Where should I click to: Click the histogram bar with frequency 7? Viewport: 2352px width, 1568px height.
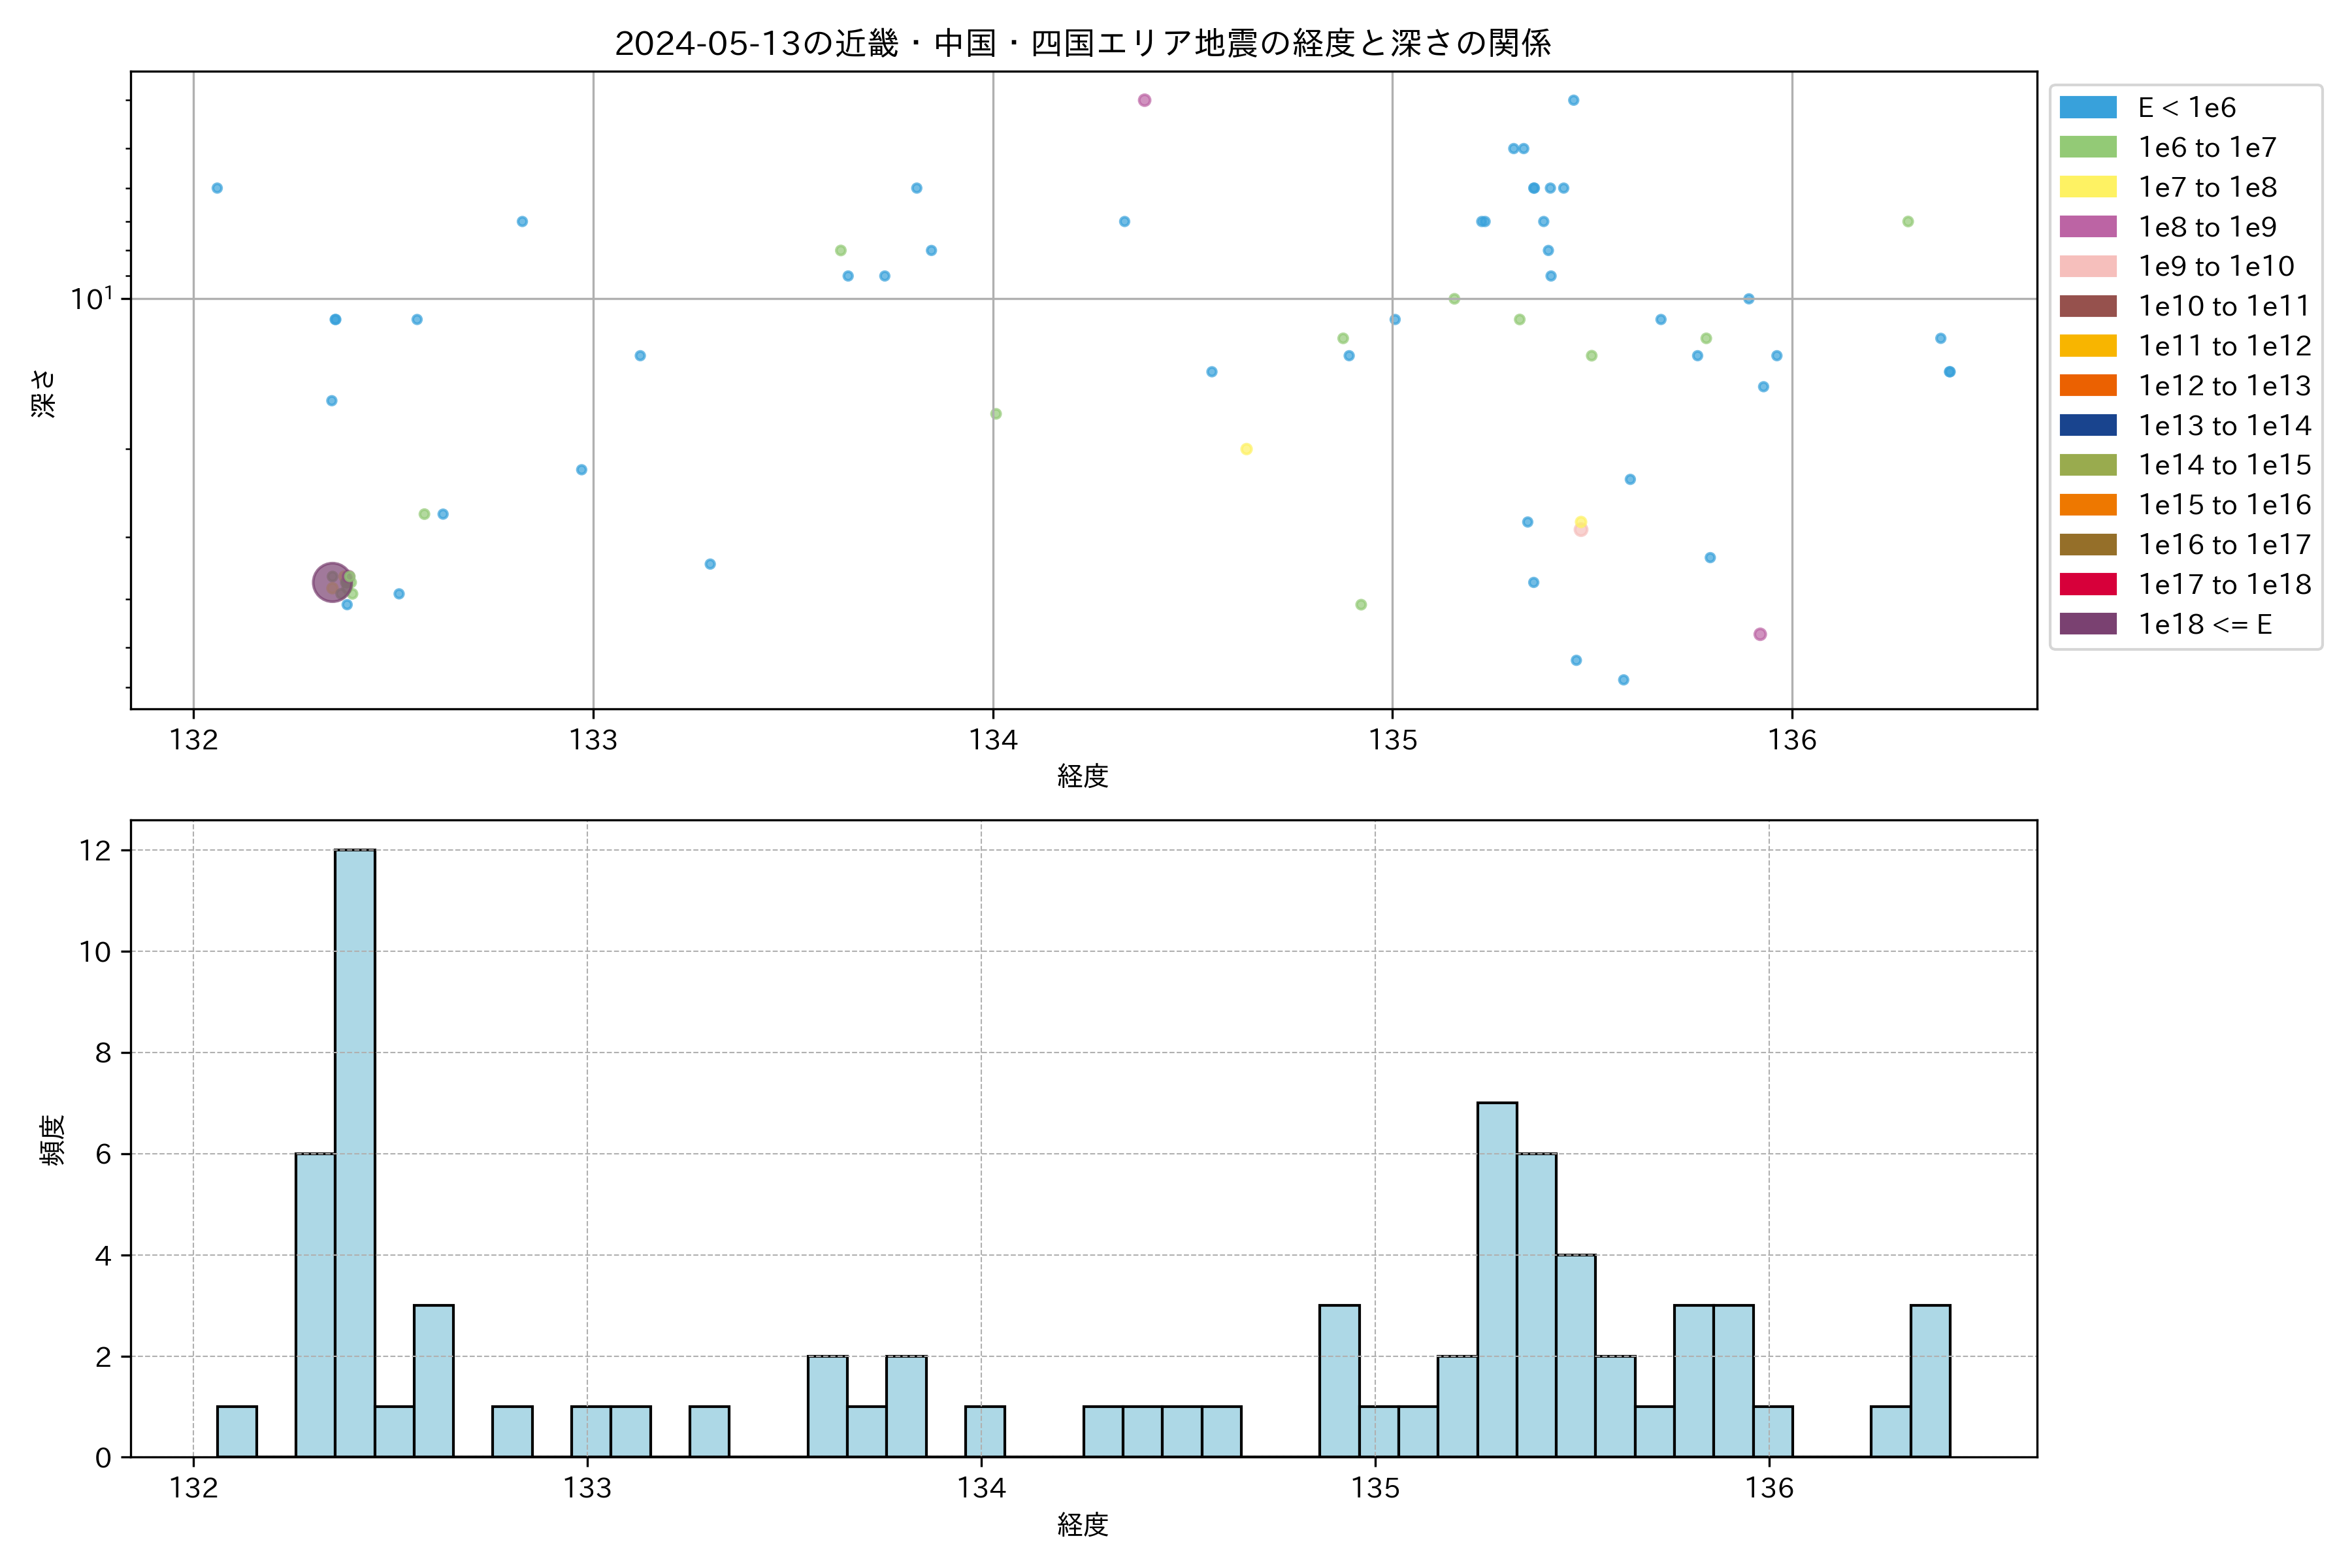coord(1497,1280)
